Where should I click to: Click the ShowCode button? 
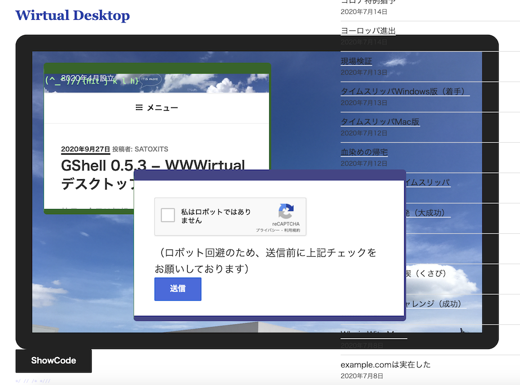tap(53, 361)
